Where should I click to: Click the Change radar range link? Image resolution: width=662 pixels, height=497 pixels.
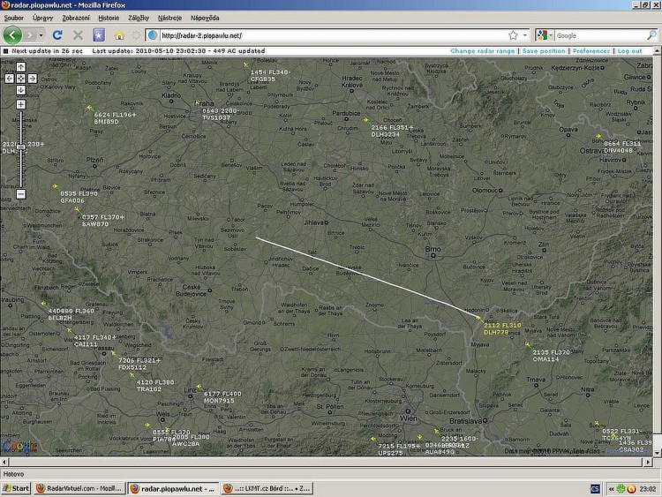pos(482,50)
